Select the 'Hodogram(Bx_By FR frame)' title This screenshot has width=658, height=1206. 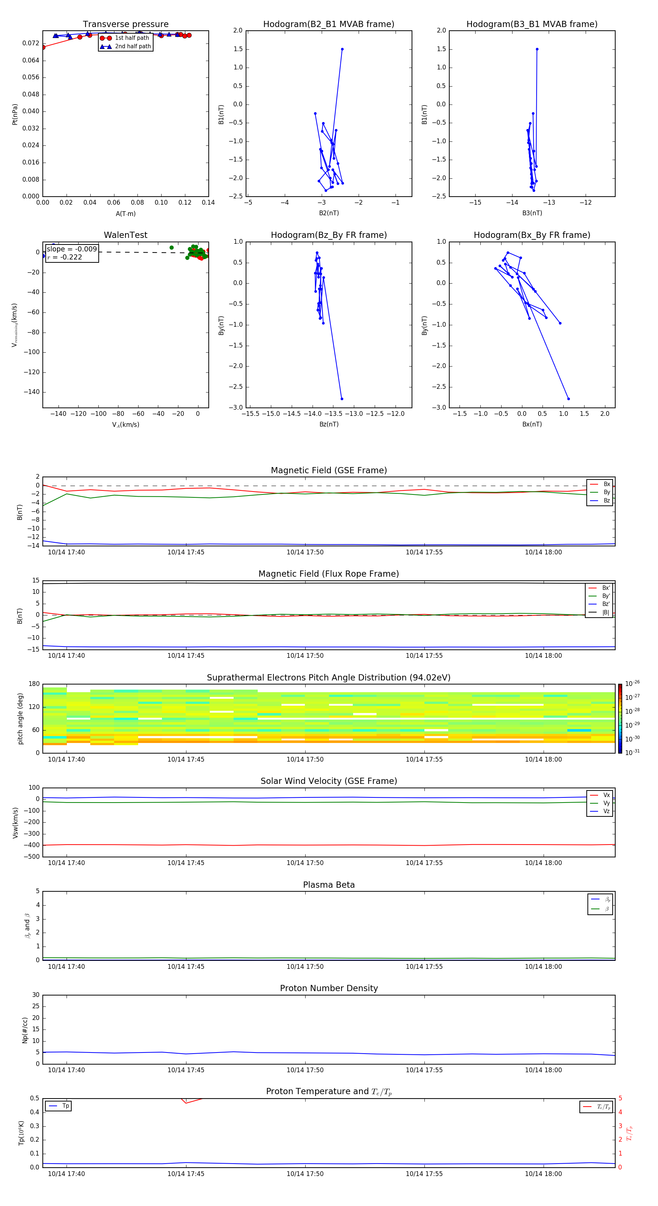coord(532,235)
